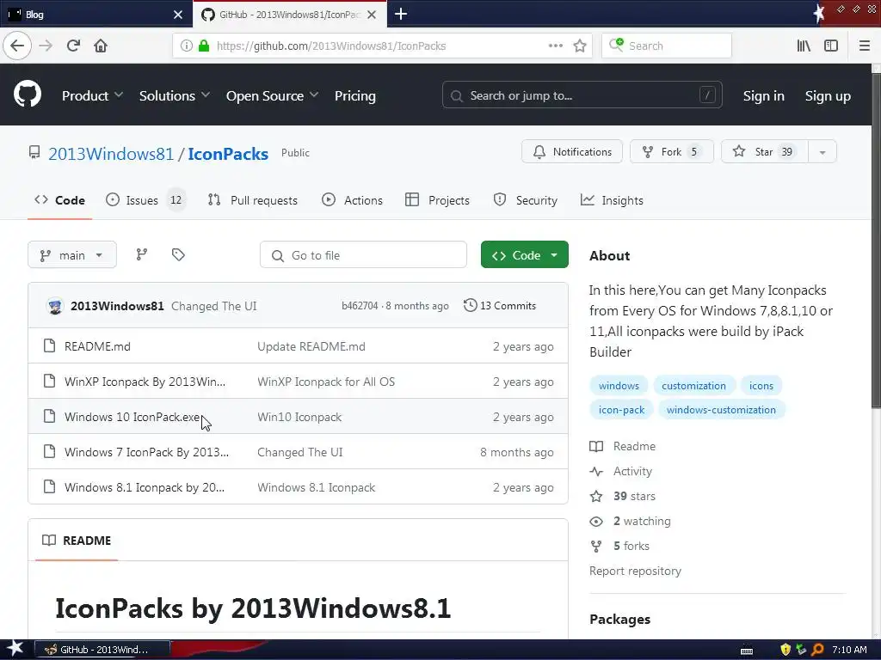881x660 pixels.
Task: Show site information icon in address bar
Action: 187,46
